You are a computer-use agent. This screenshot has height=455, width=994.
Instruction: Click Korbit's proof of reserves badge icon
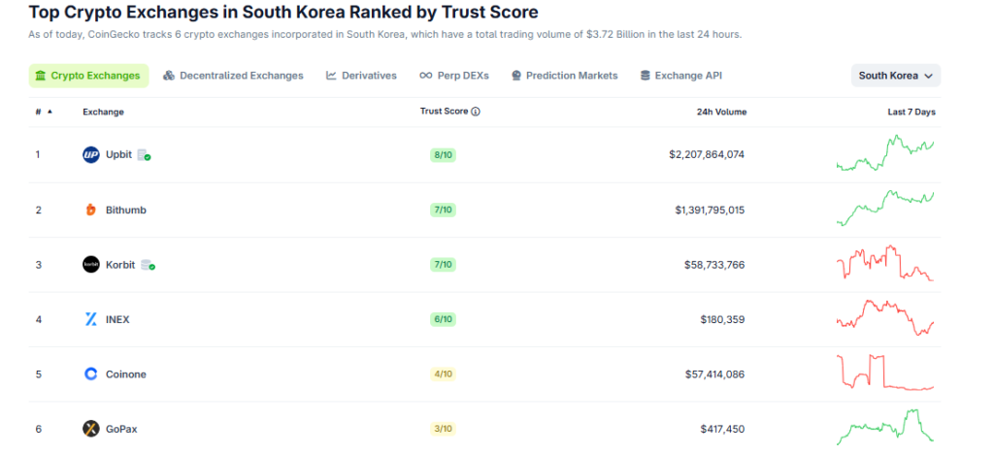[x=148, y=265]
